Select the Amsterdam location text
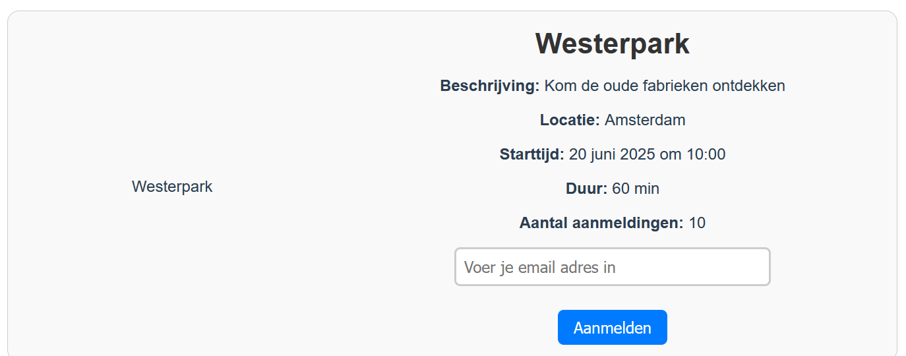This screenshot has height=356, width=906. (x=645, y=120)
